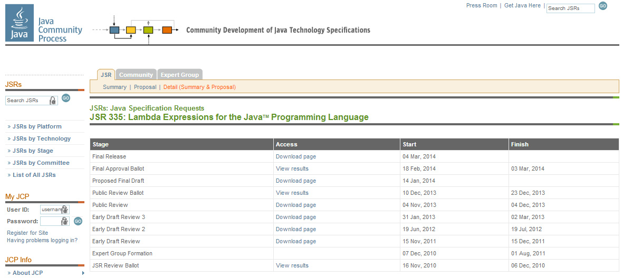Switch to the Expert Group tab
This screenshot has height=278, width=623.
pyautogui.click(x=179, y=75)
